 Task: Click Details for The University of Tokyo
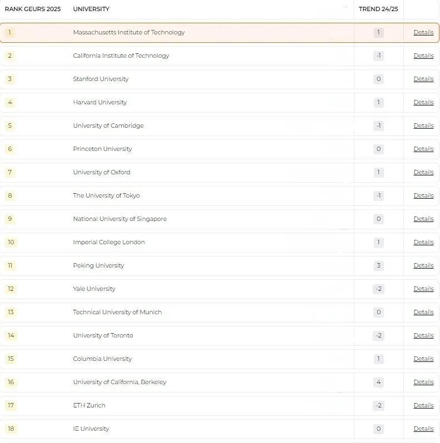(x=423, y=195)
